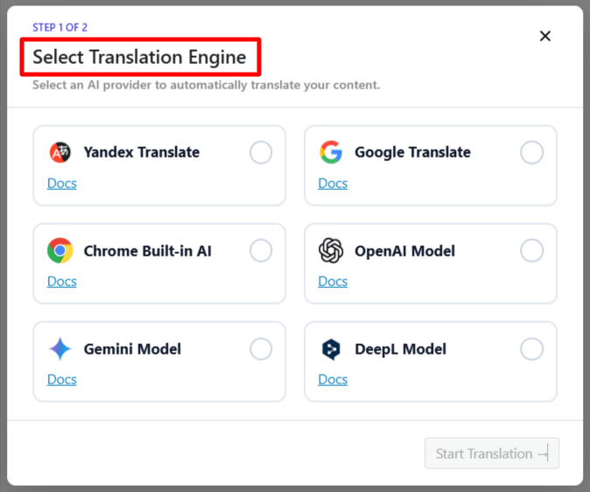
Task: Click the Chrome Built-in AI logo
Action: 60,251
